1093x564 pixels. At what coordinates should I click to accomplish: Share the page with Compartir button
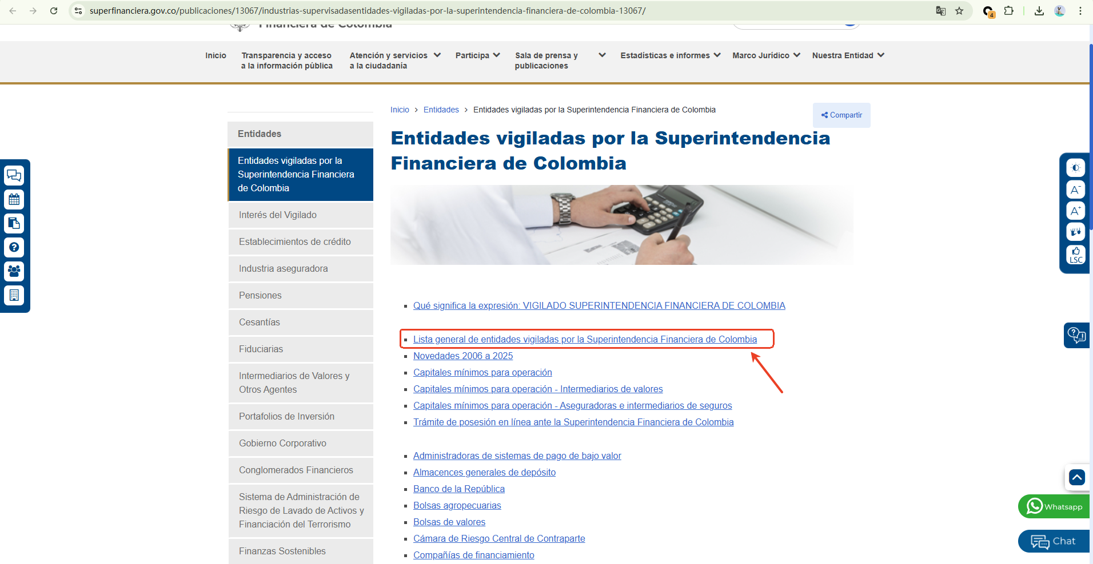click(841, 115)
